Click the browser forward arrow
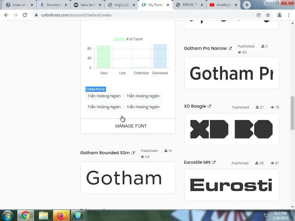Image resolution: width=295 pixels, height=221 pixels. click(16, 15)
